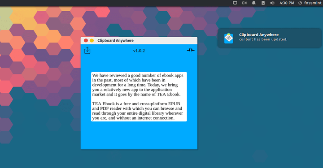323x168 pixels.
Task: Click 'content has been updated.' notification text
Action: point(263,39)
